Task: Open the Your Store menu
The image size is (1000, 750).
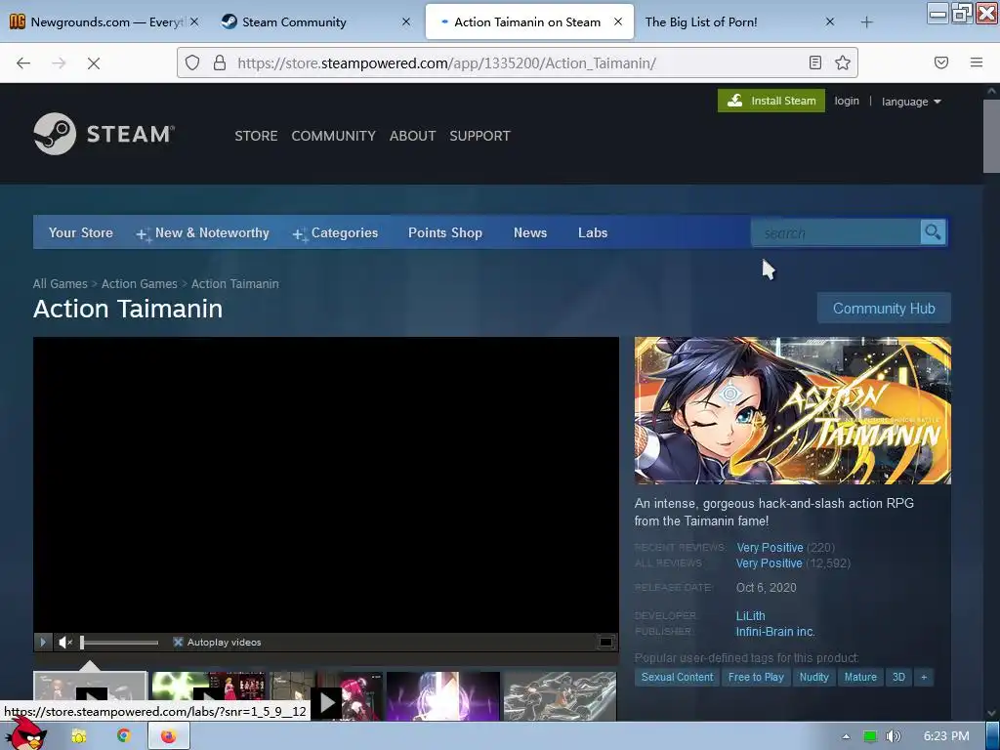Action: point(81,232)
